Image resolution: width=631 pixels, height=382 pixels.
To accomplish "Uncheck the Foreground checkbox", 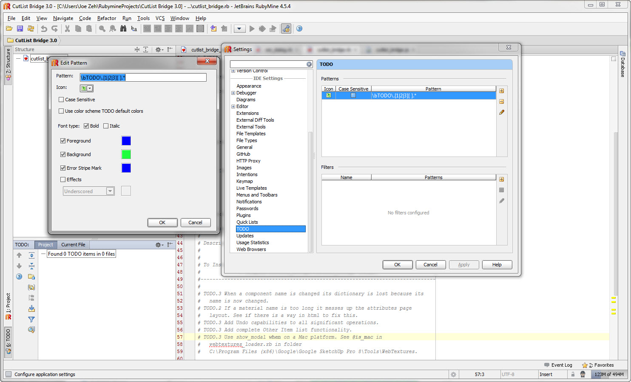I will point(63,141).
